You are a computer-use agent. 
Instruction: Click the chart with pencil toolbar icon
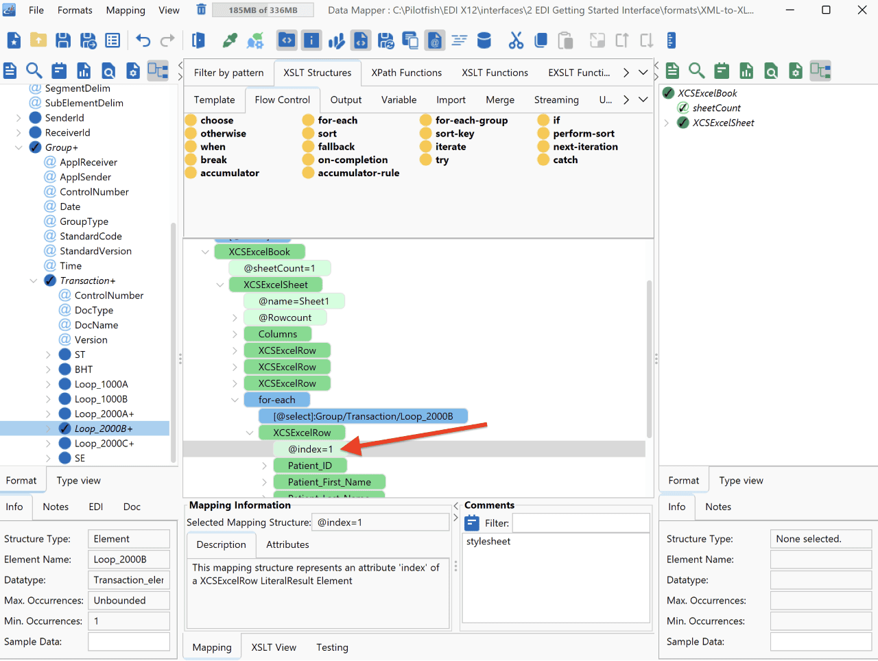(x=336, y=40)
